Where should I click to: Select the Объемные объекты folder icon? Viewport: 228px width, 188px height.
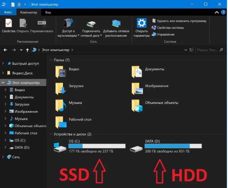tap(137, 106)
